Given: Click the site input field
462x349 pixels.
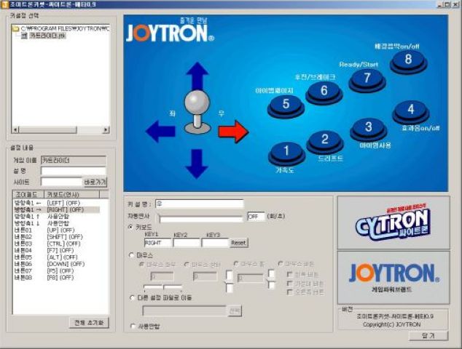Looking at the screenshot, I should pyautogui.click(x=62, y=182).
